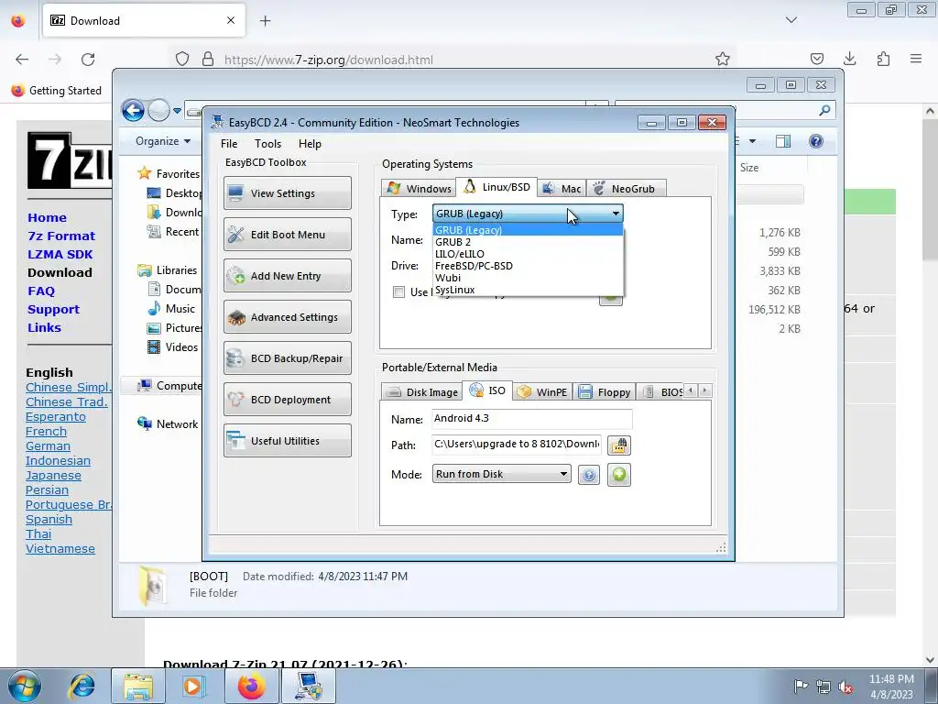Click the Name field containing Android 4.3
Screen dimensions: 938x704
pyautogui.click(x=531, y=418)
